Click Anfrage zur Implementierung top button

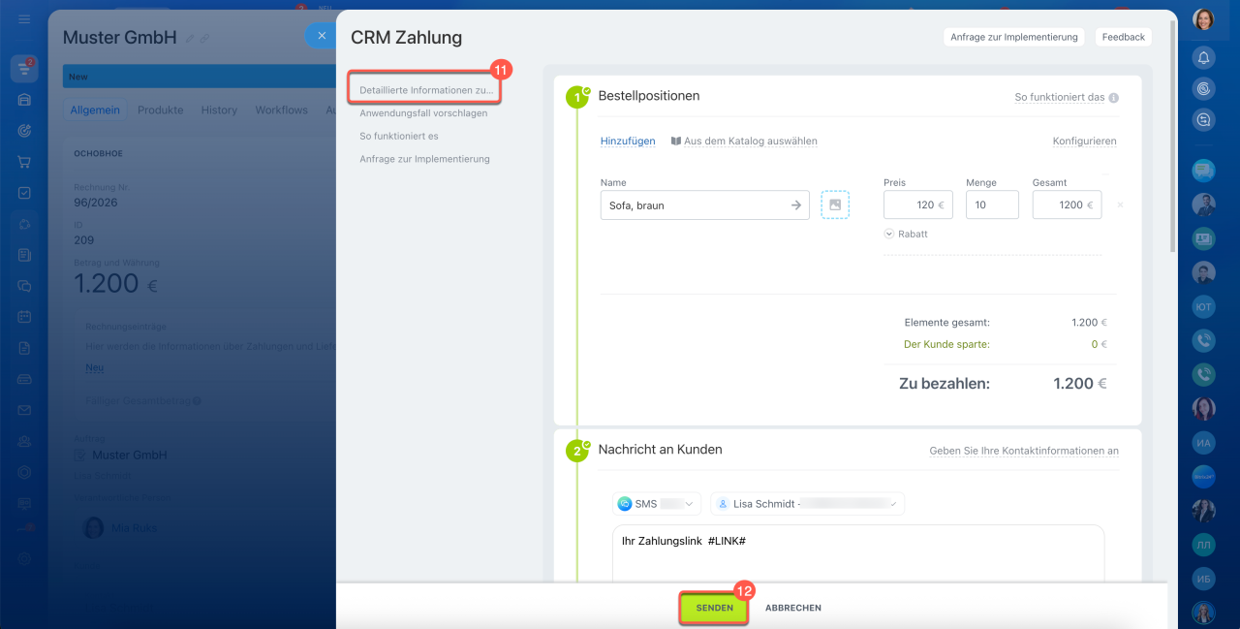click(1013, 37)
